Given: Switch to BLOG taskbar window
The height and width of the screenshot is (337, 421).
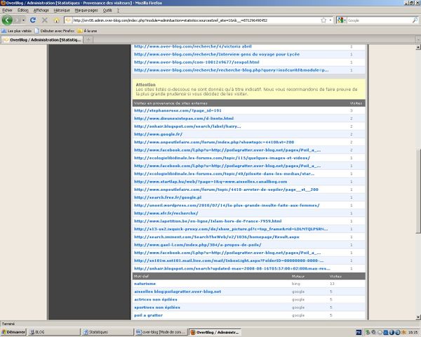Looking at the screenshot, I should click(x=54, y=332).
